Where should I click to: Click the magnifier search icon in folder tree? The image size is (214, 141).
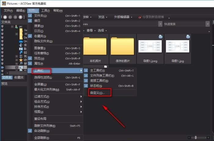[21, 64]
